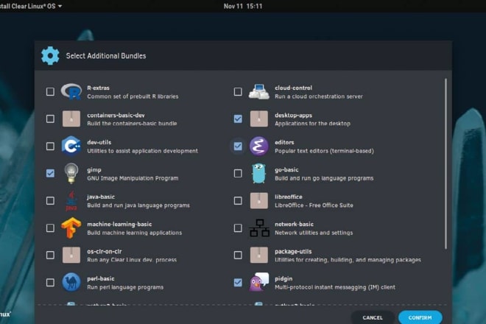Check the R-extras checkbox

pyautogui.click(x=50, y=92)
